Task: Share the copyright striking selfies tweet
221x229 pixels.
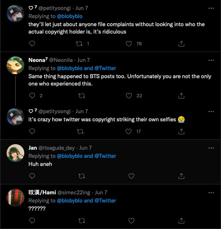Action: 181,131
